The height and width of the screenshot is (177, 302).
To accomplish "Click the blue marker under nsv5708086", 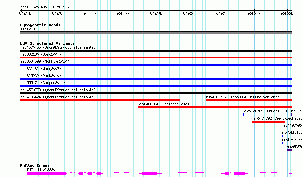I will 283,143.
